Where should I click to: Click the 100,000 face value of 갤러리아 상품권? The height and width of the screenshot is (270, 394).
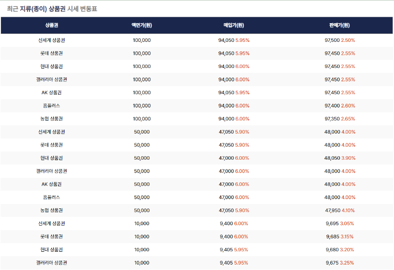coord(142,79)
